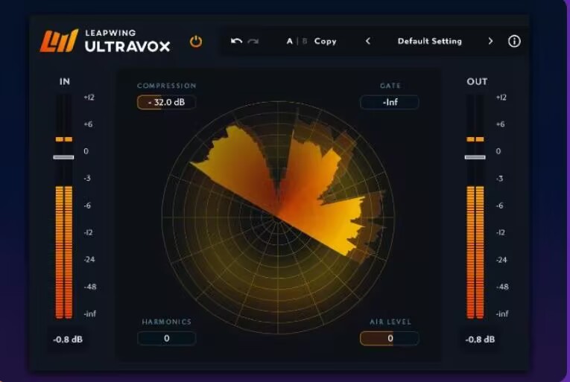Open the info icon

[x=514, y=41]
